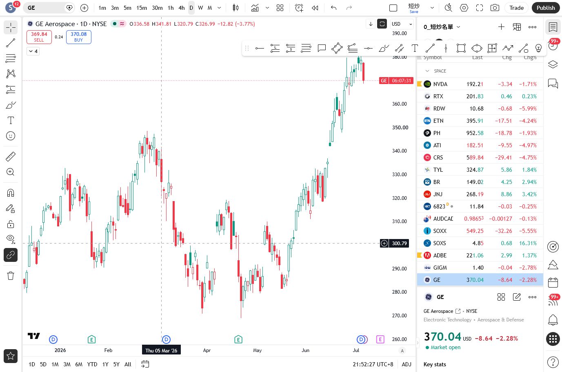
Task: Select the 15m timeframe
Action: [142, 8]
